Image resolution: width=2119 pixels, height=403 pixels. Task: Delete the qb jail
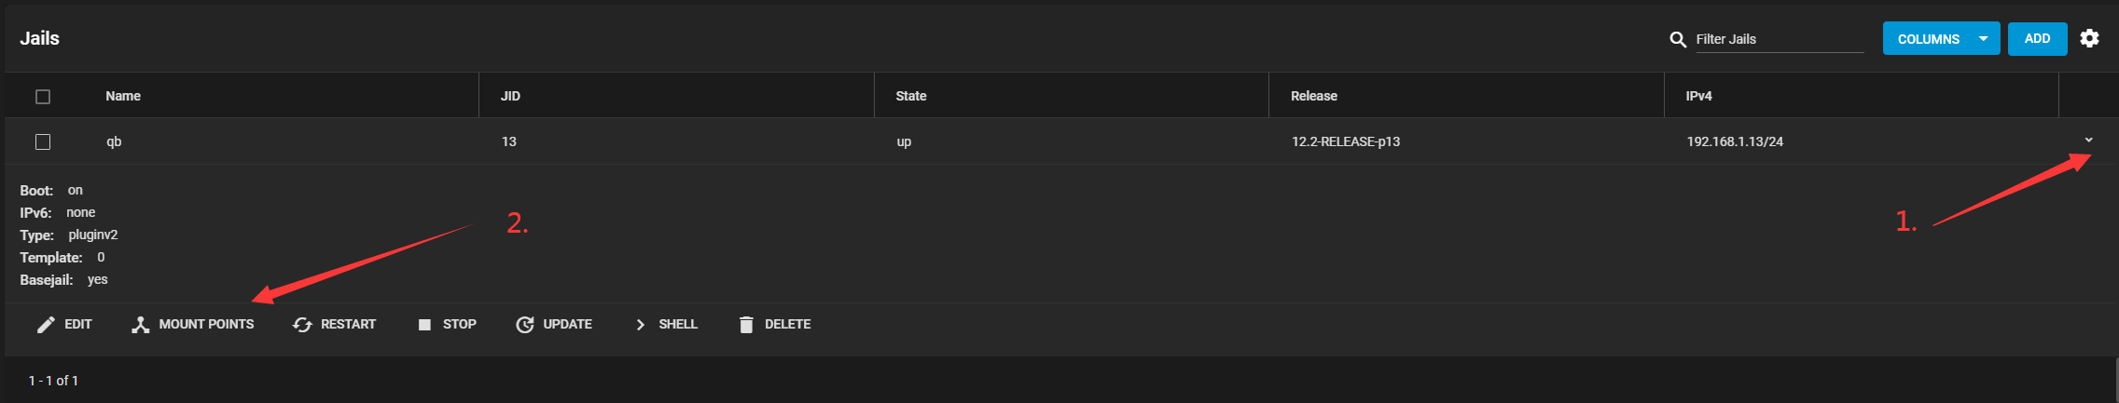click(x=775, y=324)
